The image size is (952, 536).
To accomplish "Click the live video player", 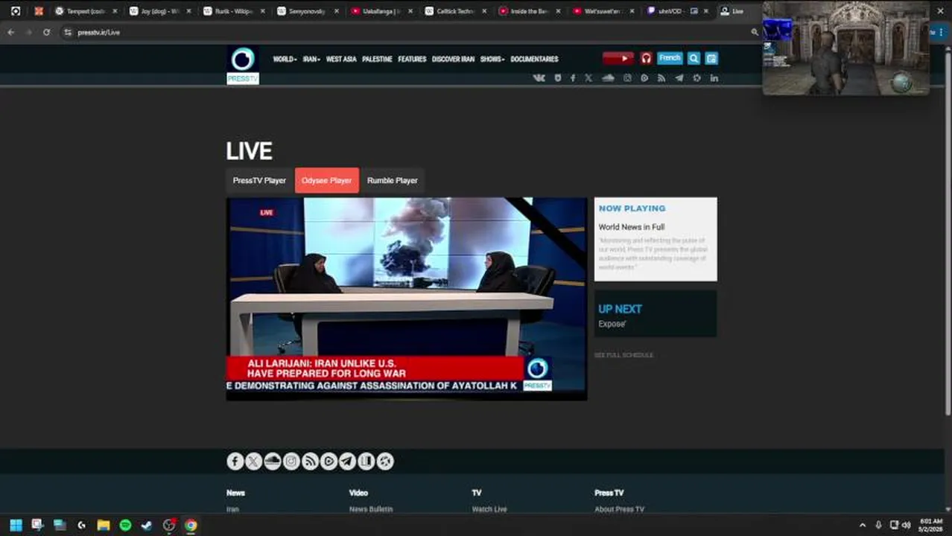I will [407, 299].
